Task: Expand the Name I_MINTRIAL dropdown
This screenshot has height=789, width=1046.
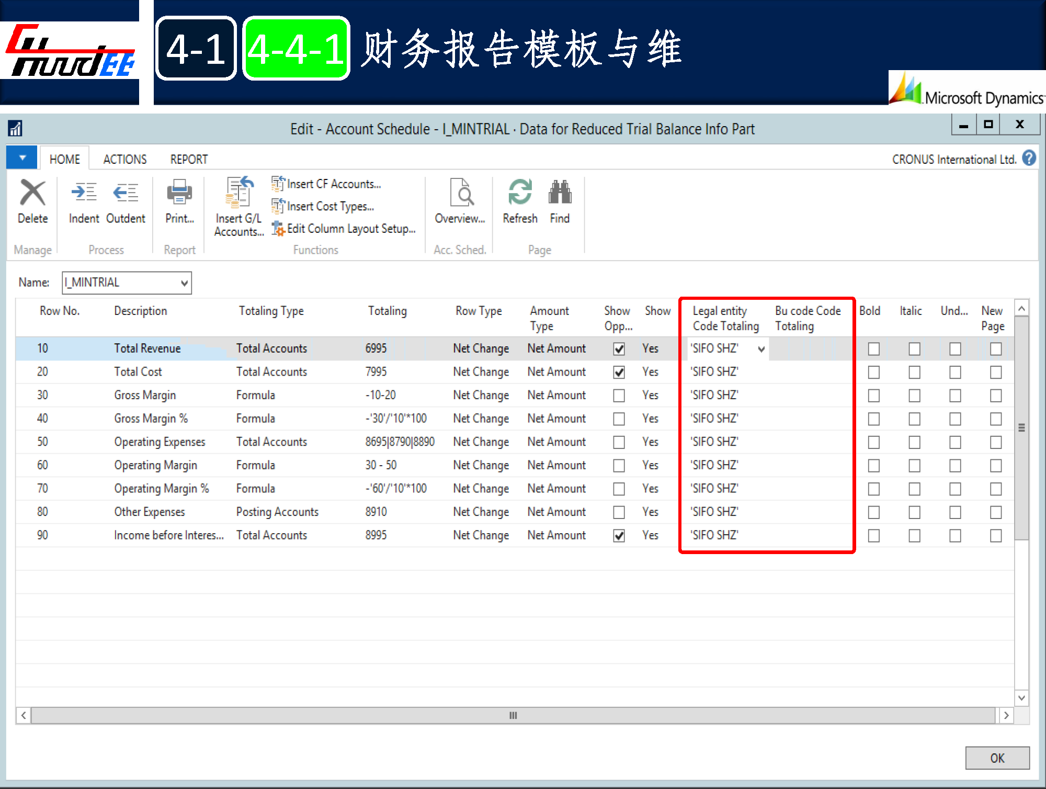Action: pos(184,283)
